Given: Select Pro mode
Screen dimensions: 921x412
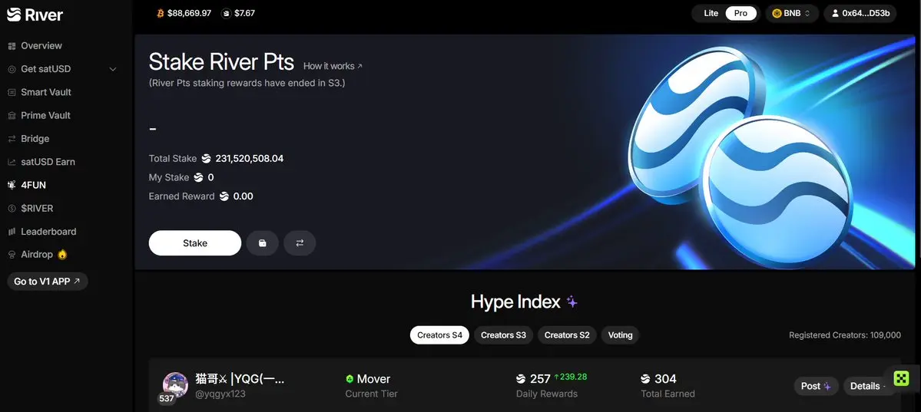Looking at the screenshot, I should click(740, 13).
